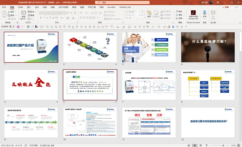Image resolution: width=242 pixels, height=147 pixels.
Task: Click the spell check book icon in status bar
Action: pos(26,145)
